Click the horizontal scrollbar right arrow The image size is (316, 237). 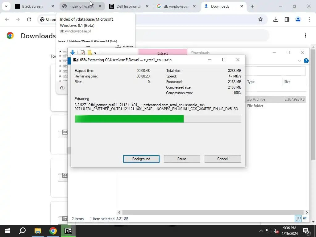pos(307,212)
